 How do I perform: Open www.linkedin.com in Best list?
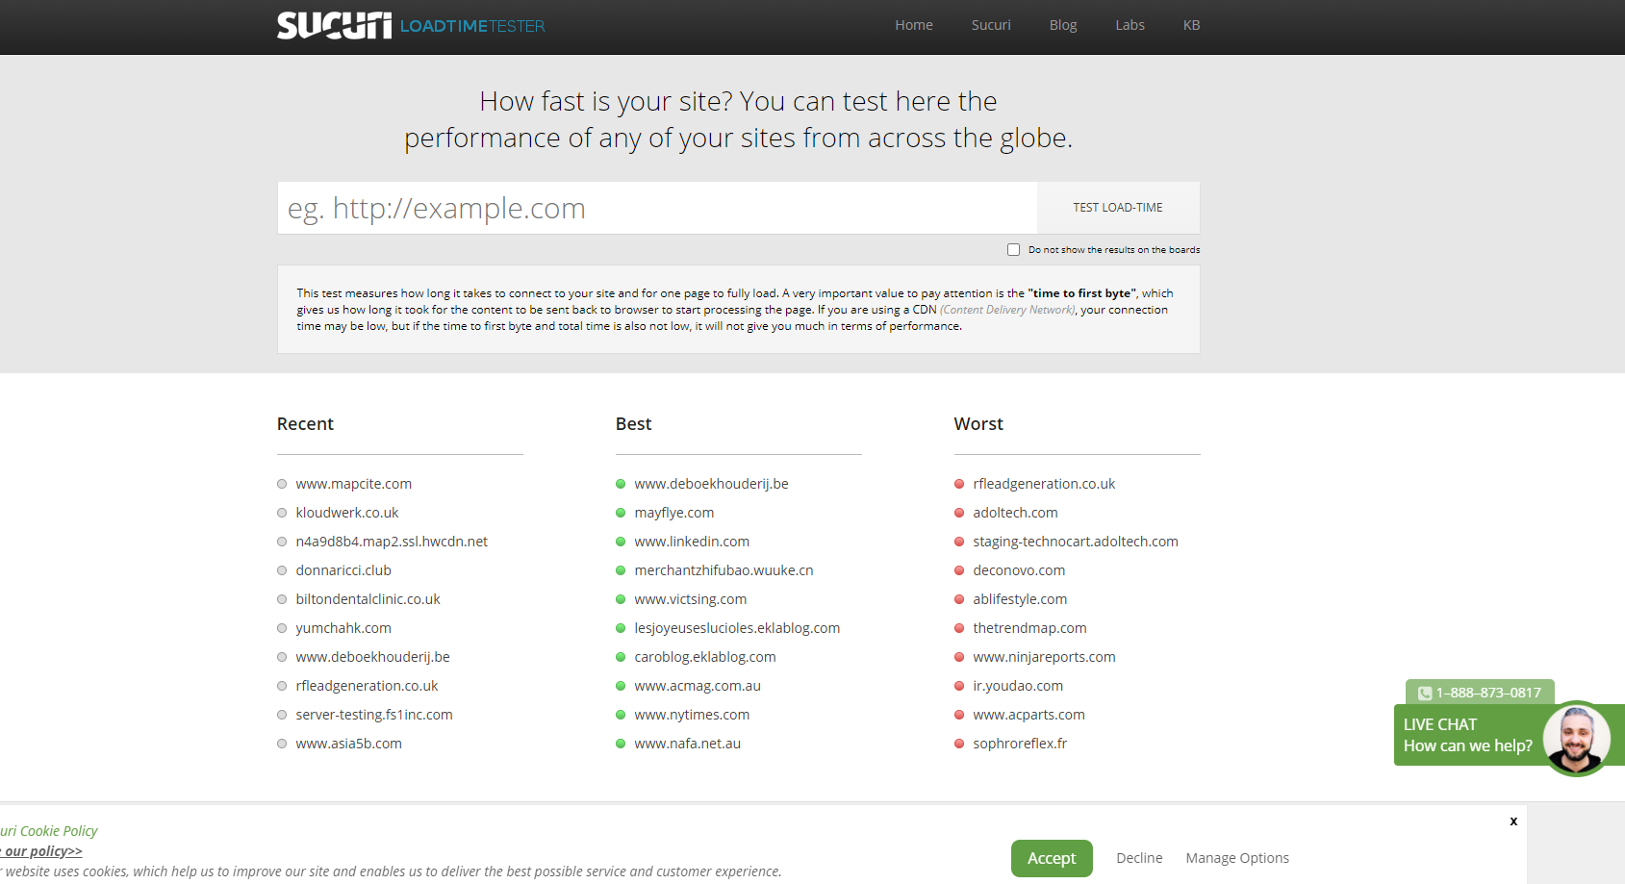(x=692, y=542)
